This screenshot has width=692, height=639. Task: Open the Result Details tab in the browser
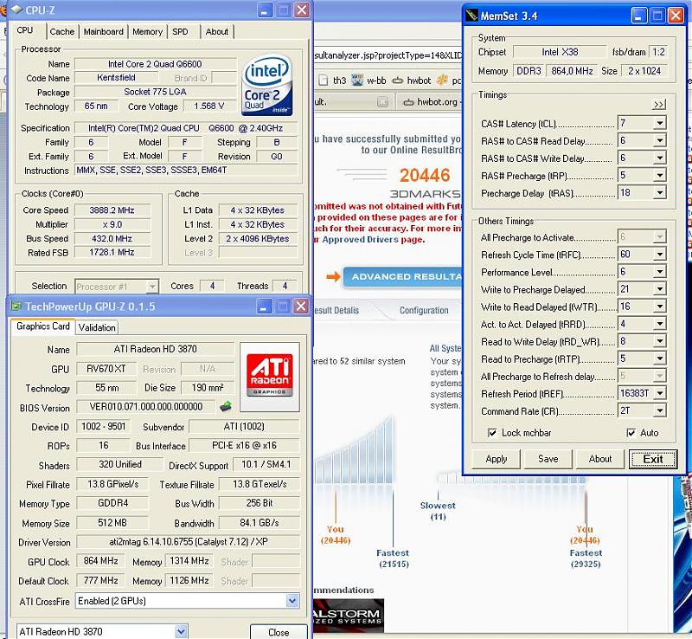pyautogui.click(x=336, y=310)
